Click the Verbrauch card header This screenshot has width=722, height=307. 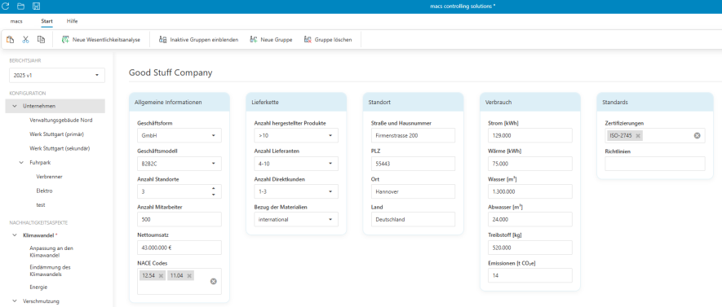(x=530, y=102)
